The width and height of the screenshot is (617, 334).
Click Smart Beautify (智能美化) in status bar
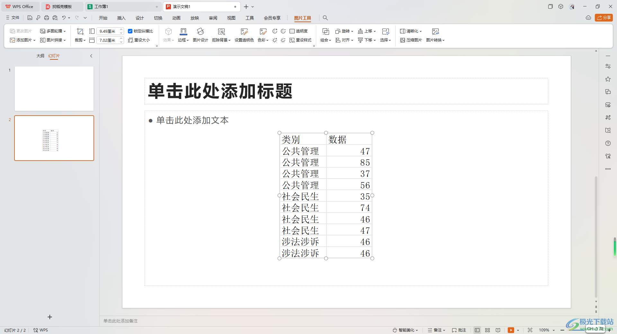click(405, 330)
